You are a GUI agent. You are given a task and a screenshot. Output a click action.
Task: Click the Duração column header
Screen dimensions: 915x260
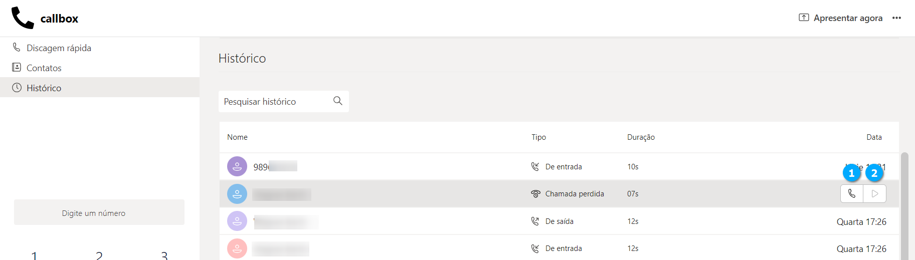[x=641, y=137]
